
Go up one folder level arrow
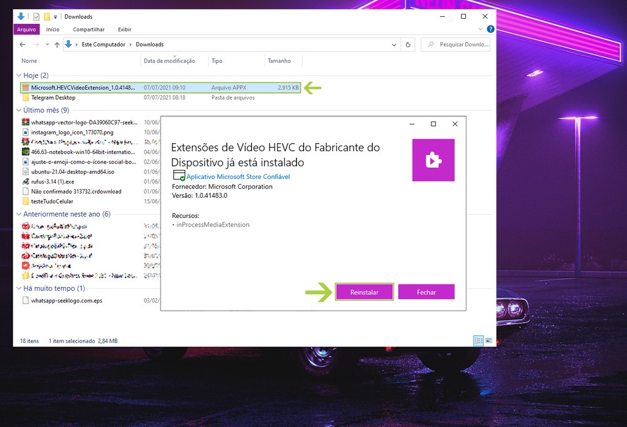(56, 45)
